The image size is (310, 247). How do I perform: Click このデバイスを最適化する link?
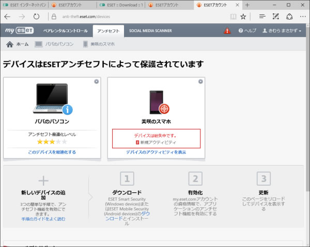52,152
